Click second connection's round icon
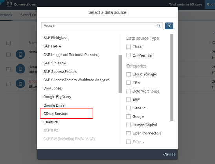This screenshot has height=164, width=215. [x=20, y=69]
